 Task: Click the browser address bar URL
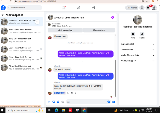(x=37, y=1)
